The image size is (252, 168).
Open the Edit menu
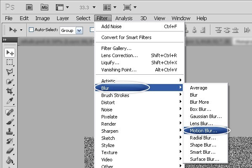[24, 18]
